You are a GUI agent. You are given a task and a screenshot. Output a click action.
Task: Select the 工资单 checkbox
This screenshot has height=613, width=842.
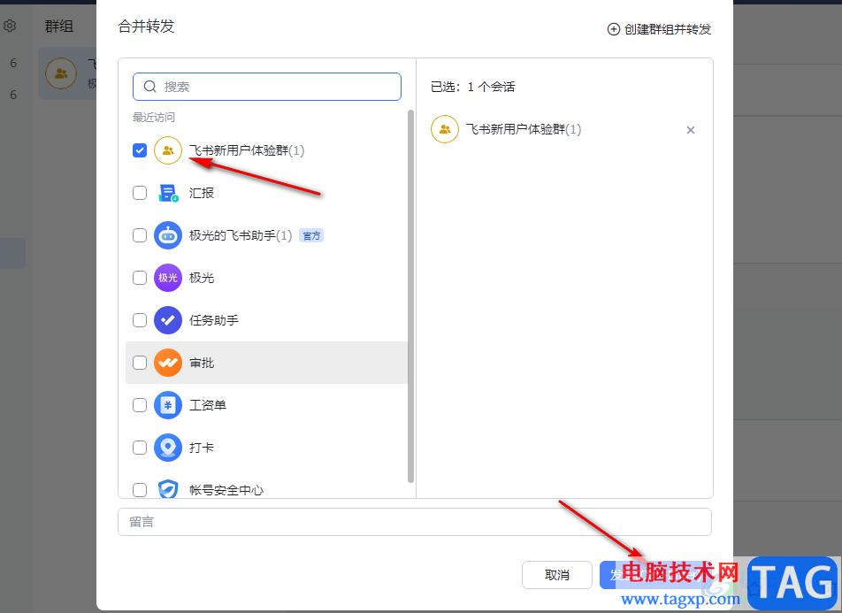[140, 405]
